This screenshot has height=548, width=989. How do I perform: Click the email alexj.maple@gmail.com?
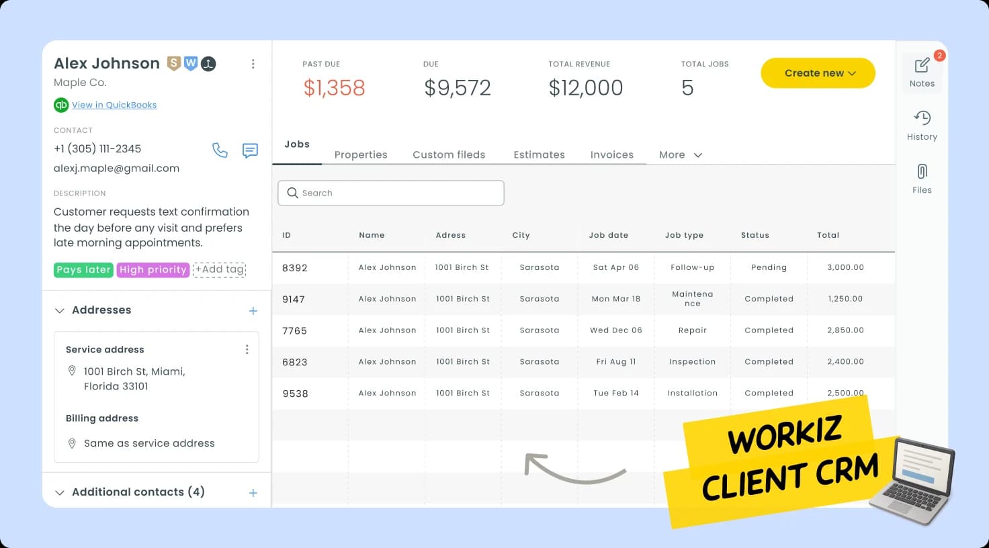point(116,169)
